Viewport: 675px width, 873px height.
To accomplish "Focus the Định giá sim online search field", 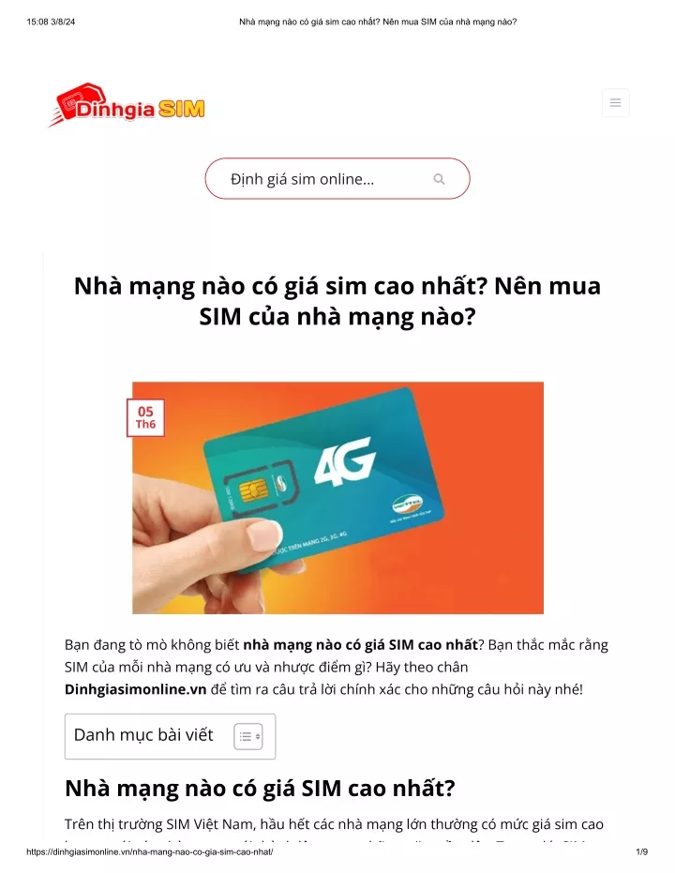I will point(337,179).
